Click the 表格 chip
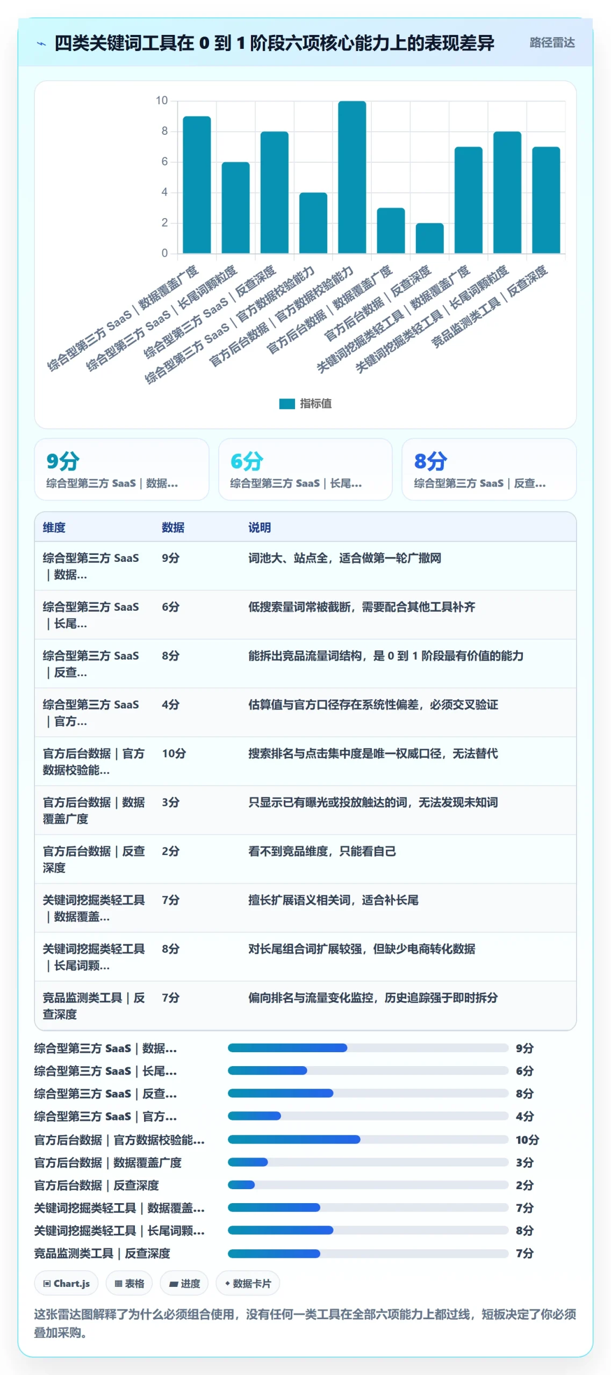Image resolution: width=611 pixels, height=1375 pixels. (129, 1284)
